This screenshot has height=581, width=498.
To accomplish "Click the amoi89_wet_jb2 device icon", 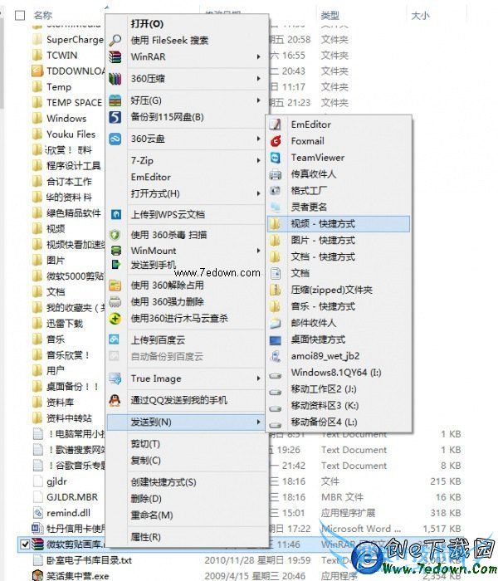I will (276, 356).
